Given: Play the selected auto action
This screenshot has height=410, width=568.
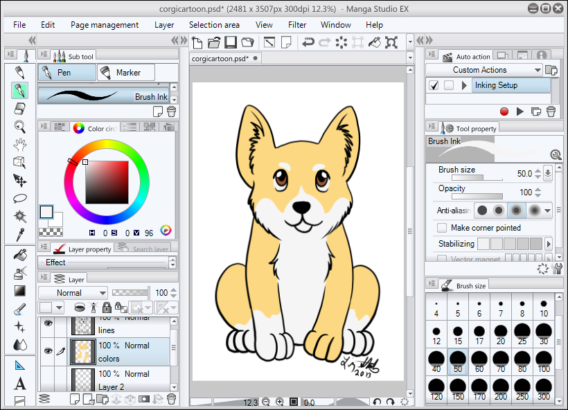Looking at the screenshot, I should tap(520, 112).
